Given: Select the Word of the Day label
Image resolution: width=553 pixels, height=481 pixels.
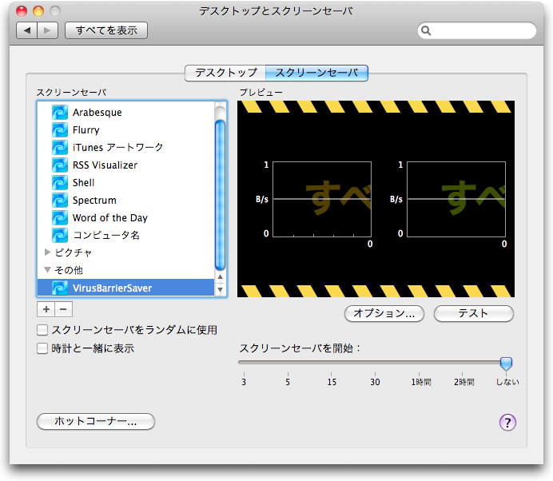Looking at the screenshot, I should pos(109,218).
